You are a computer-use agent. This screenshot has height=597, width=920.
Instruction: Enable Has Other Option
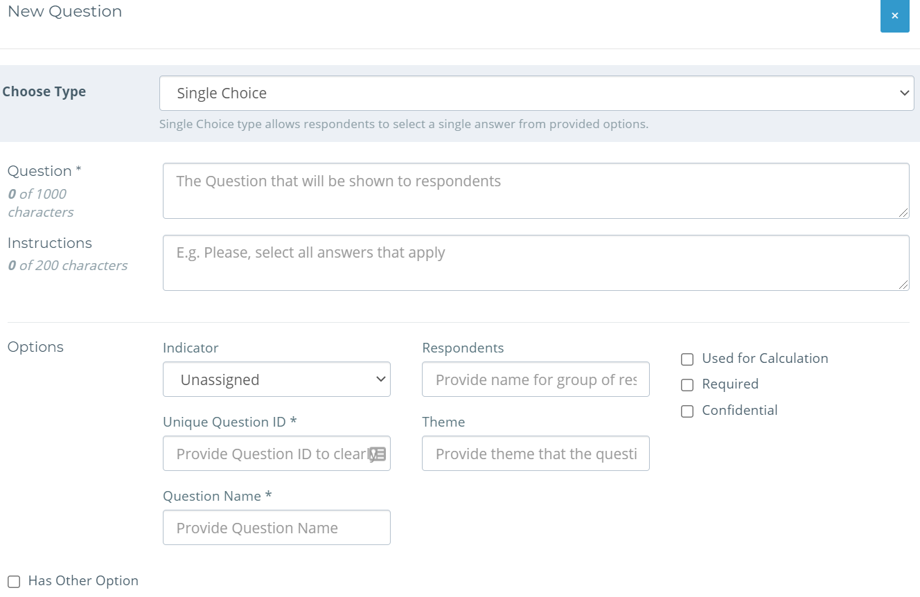[x=13, y=581]
